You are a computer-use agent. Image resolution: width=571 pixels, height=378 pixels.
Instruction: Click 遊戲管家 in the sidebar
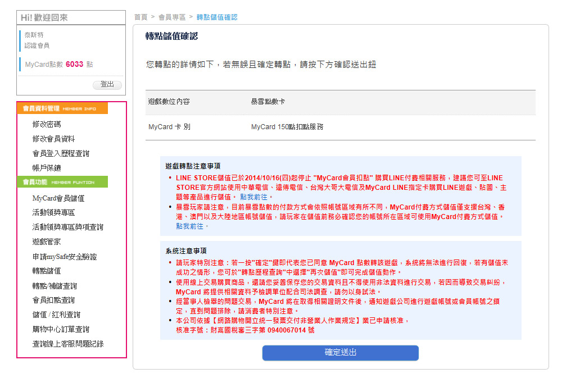47,242
